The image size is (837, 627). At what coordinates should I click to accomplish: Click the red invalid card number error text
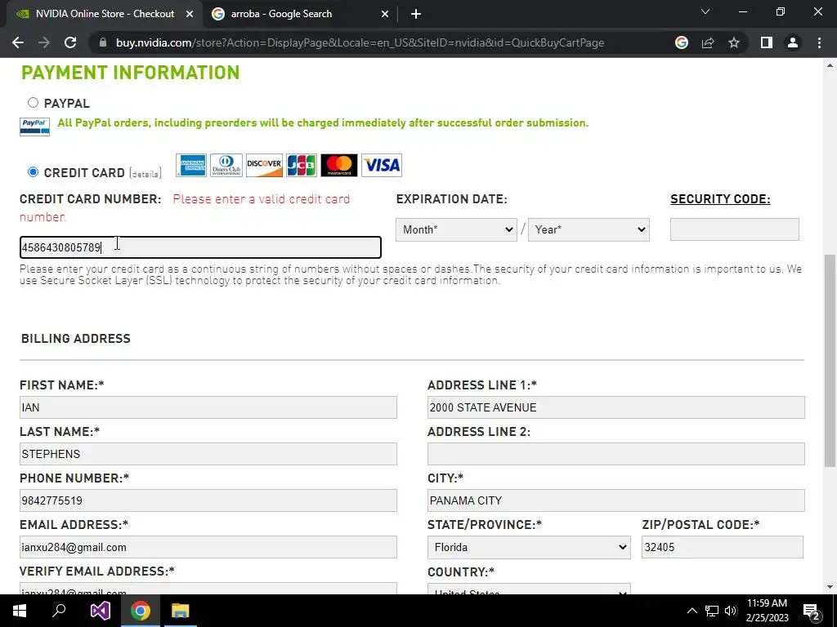coord(185,208)
